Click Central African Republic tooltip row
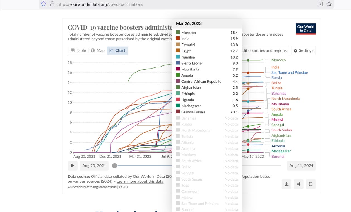The image size is (351, 212). pos(207,82)
